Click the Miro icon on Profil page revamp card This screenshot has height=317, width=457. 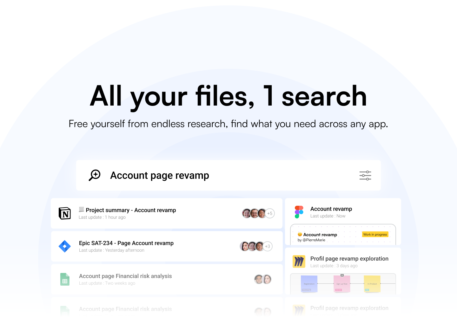(x=299, y=262)
